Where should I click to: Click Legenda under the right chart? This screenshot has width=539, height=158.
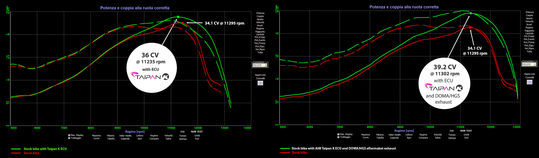tap(394, 138)
